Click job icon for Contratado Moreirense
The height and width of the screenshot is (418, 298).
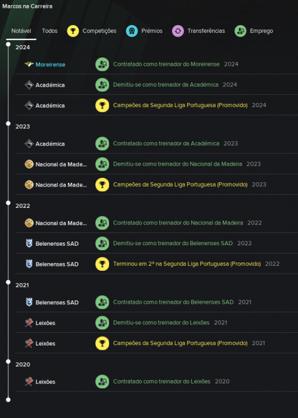(x=102, y=64)
